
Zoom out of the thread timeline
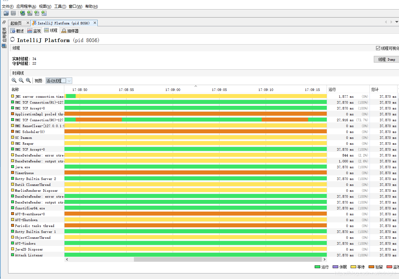tap(21, 80)
